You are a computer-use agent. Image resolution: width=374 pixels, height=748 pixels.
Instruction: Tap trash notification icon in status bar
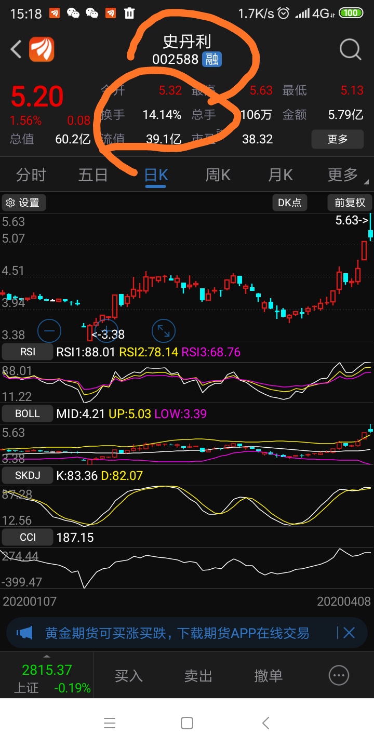(129, 14)
